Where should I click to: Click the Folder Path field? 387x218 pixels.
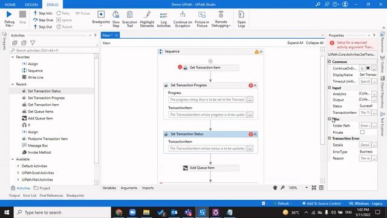365,125
